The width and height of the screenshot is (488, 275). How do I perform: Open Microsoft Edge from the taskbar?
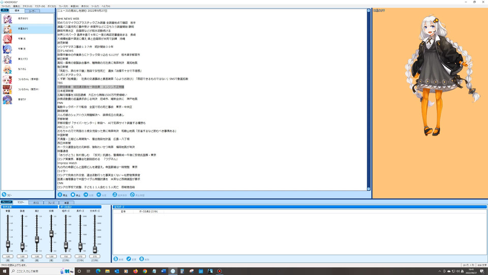(98, 271)
